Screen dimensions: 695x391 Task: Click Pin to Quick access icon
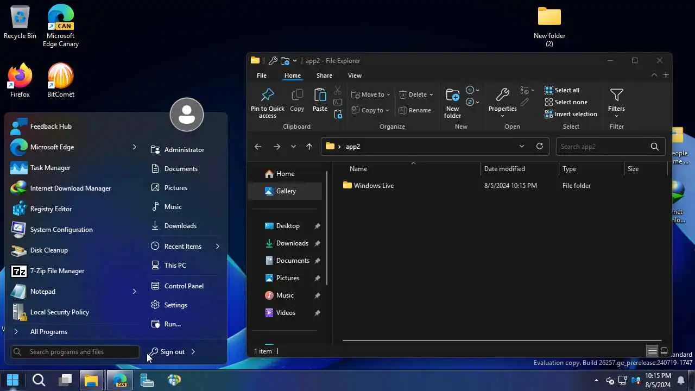(267, 95)
